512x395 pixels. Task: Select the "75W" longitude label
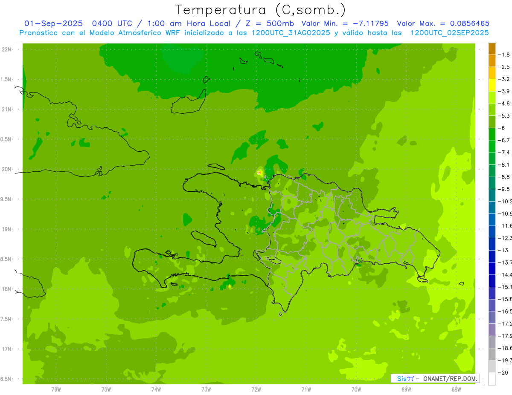click(106, 389)
